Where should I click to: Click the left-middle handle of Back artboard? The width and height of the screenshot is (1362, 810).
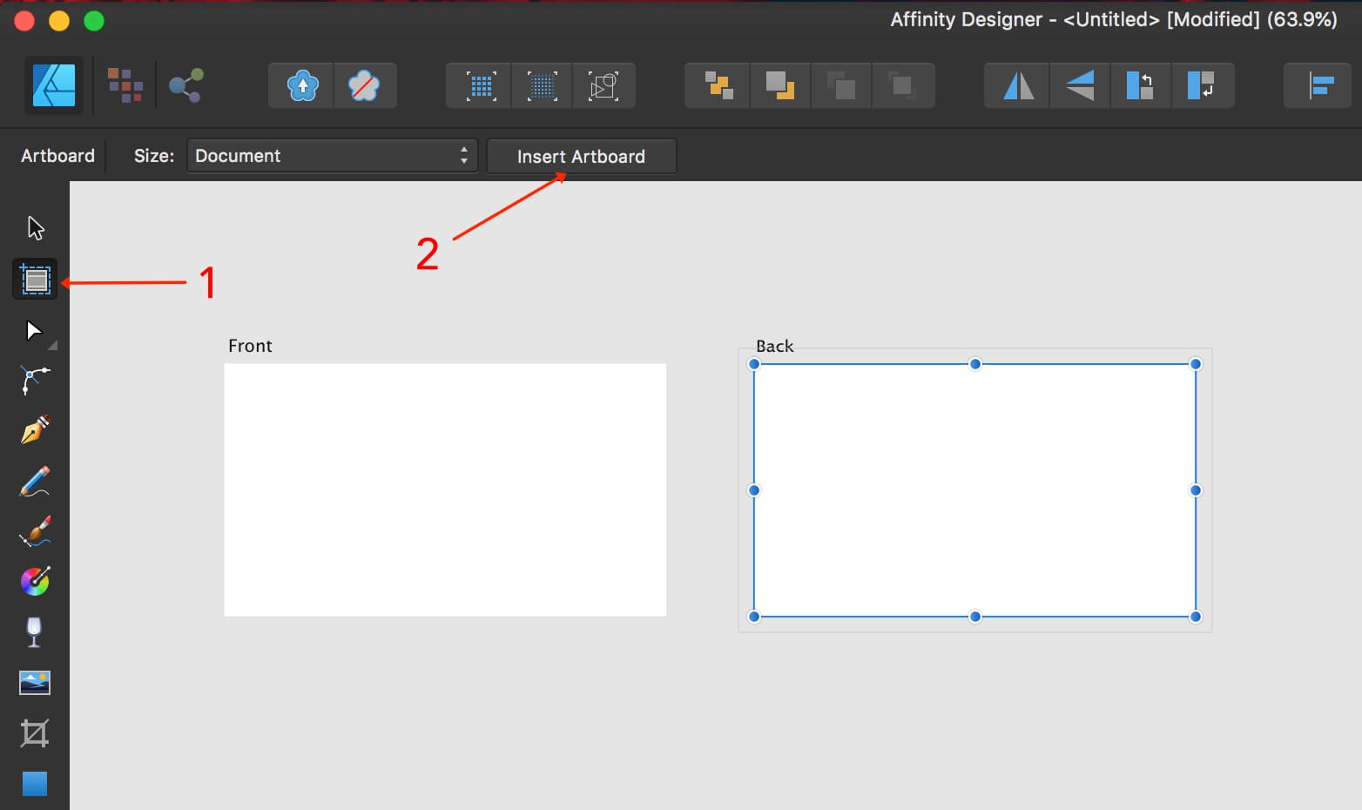754,490
